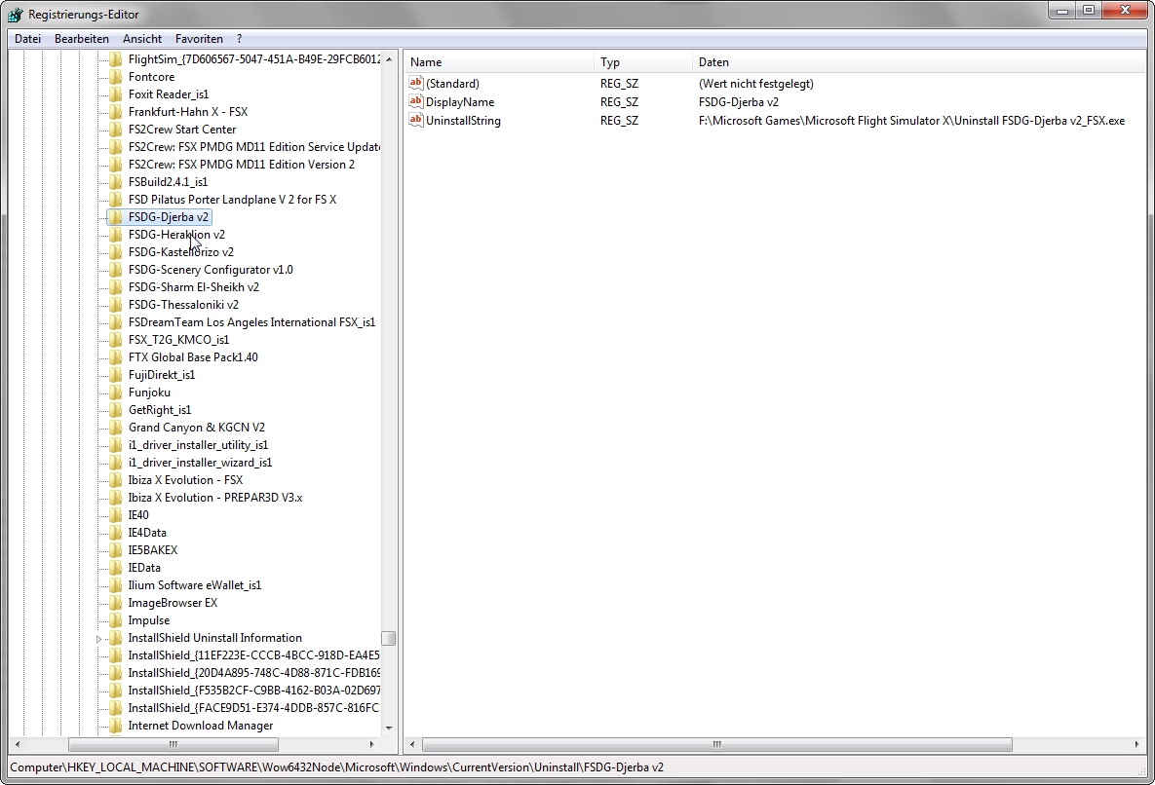1155x785 pixels.
Task: Open the Ansicht menu
Action: tap(142, 39)
